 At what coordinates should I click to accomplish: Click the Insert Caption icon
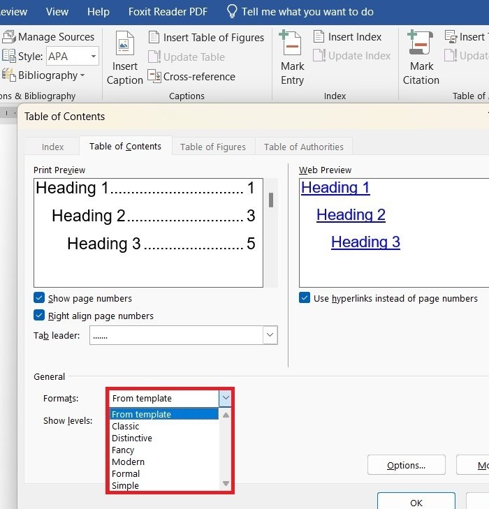click(124, 43)
